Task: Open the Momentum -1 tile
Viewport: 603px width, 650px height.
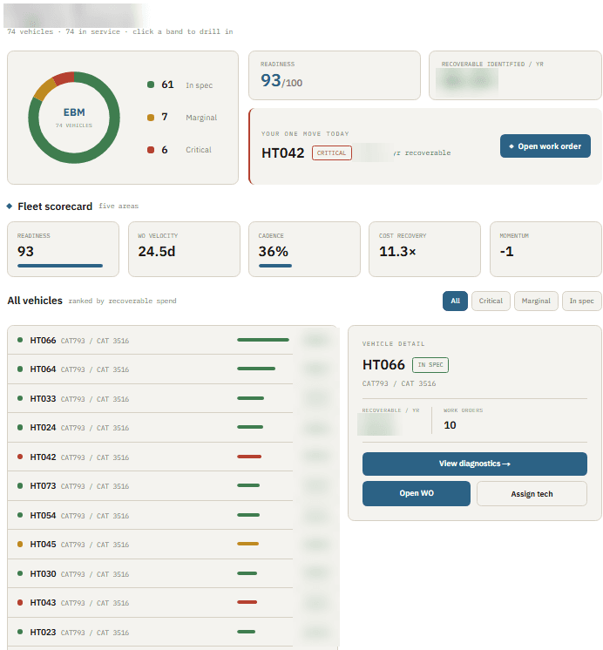Action: (545, 249)
